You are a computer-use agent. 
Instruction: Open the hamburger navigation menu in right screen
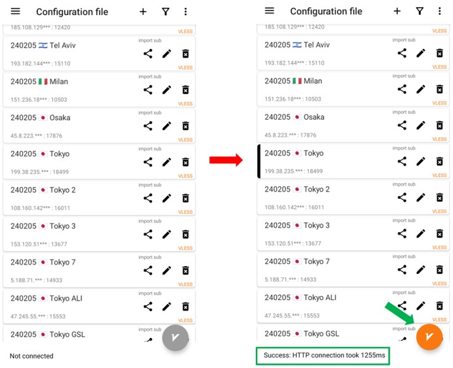(269, 11)
